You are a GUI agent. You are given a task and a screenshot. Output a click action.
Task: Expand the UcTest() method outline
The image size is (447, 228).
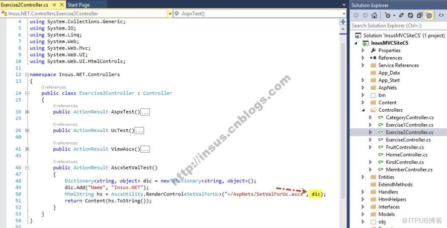(x=27, y=130)
